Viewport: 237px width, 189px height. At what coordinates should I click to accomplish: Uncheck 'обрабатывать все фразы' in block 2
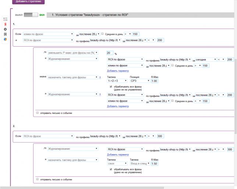click(111, 169)
